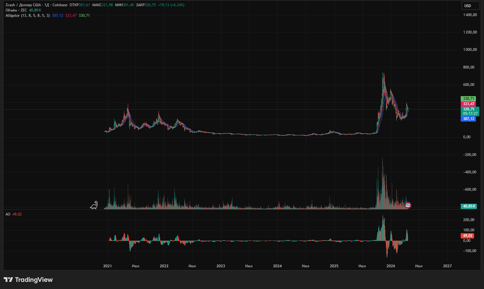Viewport: 484px width, 289px height.
Task: Click the 2025 label on the time axis
Action: coord(334,266)
